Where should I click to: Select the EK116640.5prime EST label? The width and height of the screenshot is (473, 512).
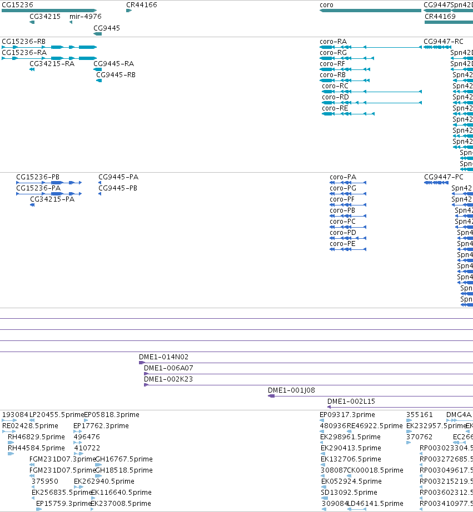(x=121, y=493)
